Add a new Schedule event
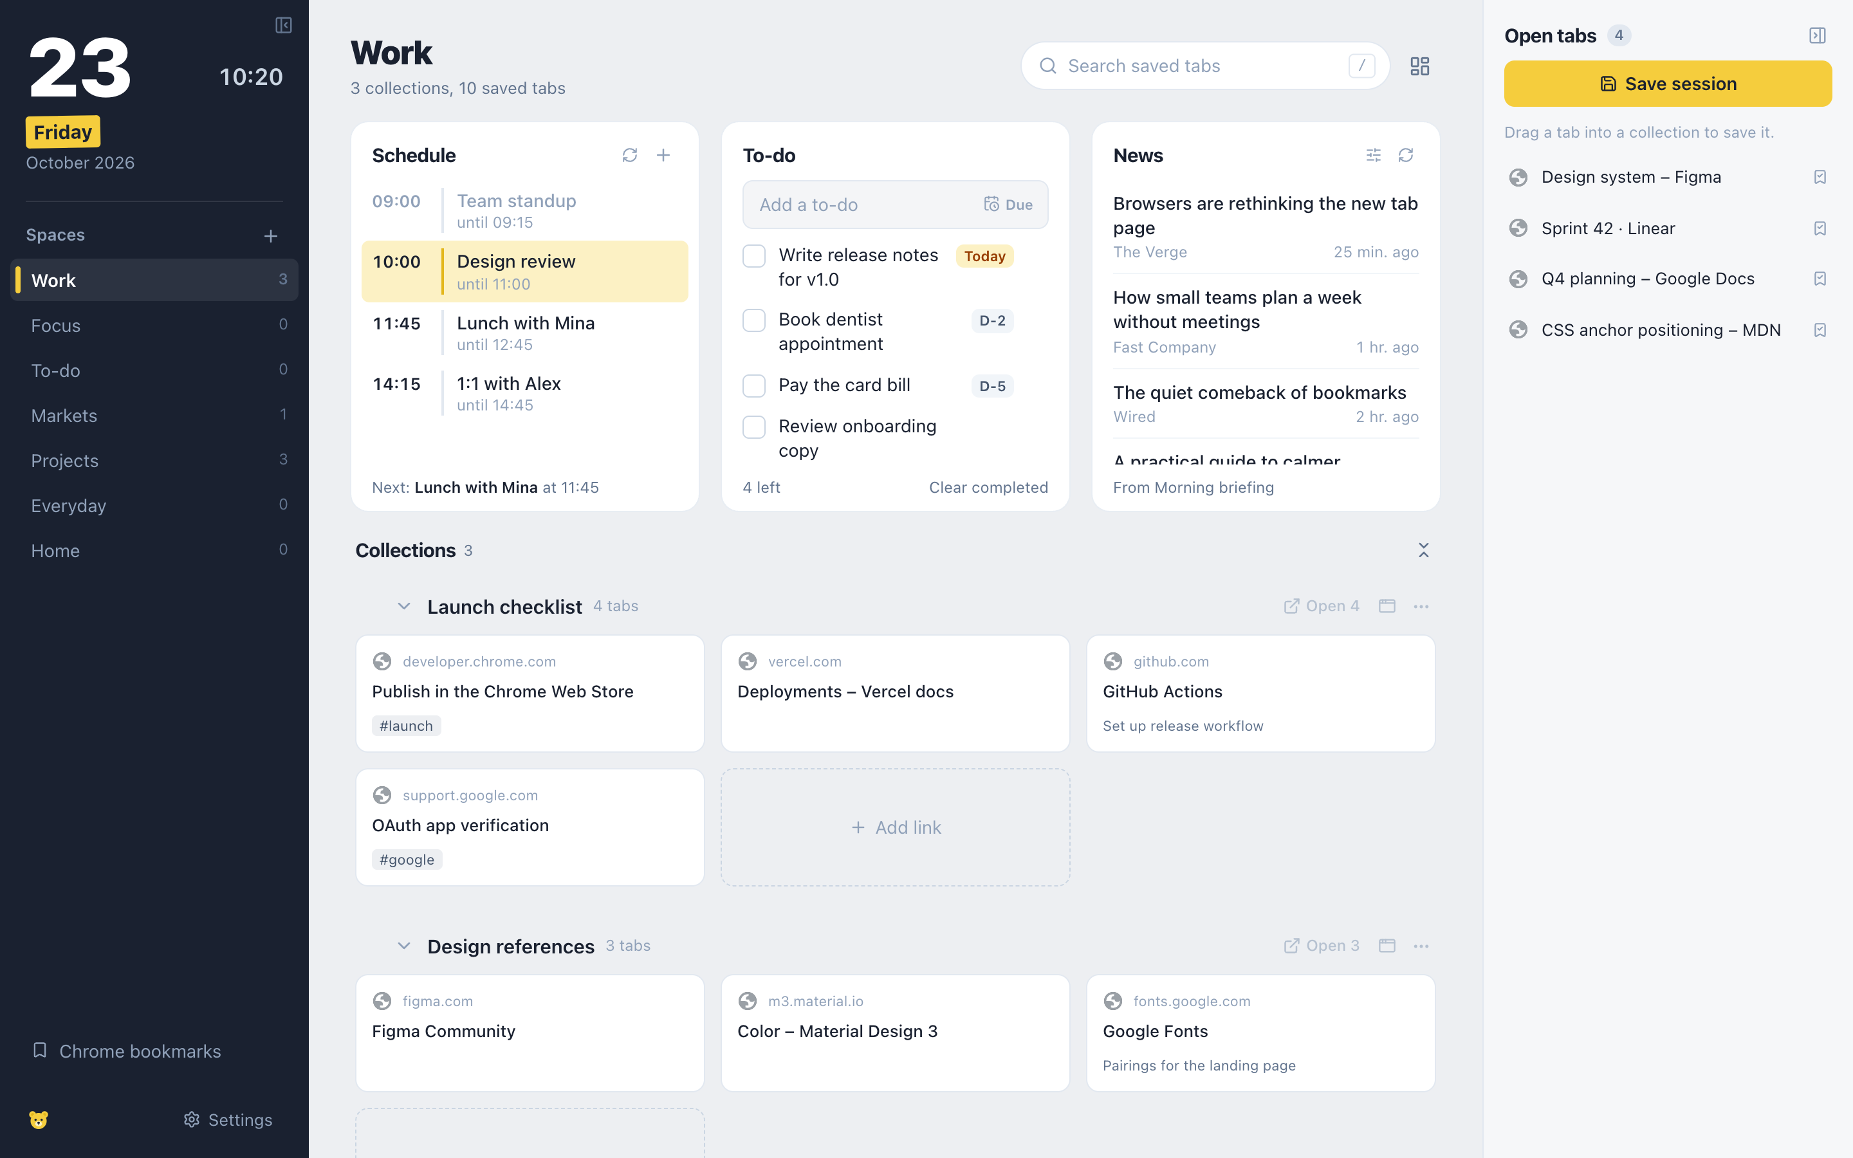The image size is (1853, 1158). [x=663, y=156]
